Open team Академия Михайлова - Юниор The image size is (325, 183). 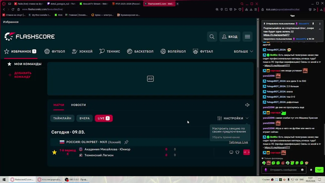tap(107, 149)
